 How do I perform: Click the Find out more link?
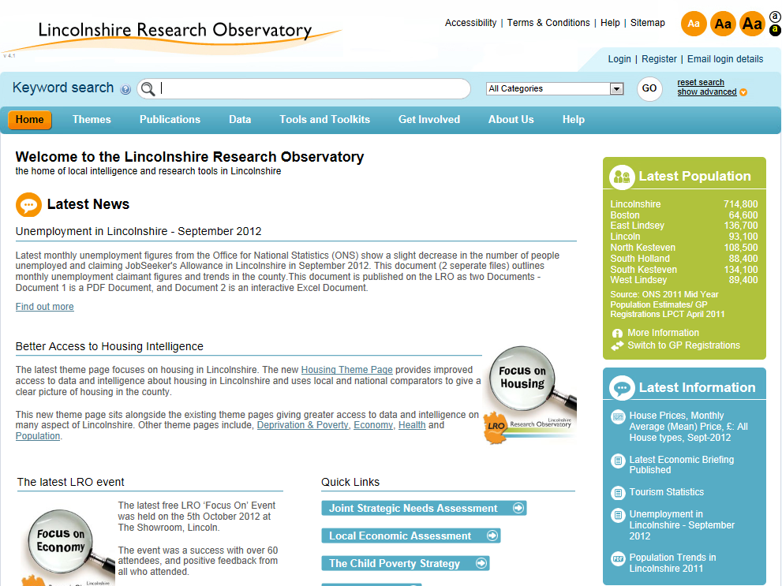pyautogui.click(x=44, y=307)
